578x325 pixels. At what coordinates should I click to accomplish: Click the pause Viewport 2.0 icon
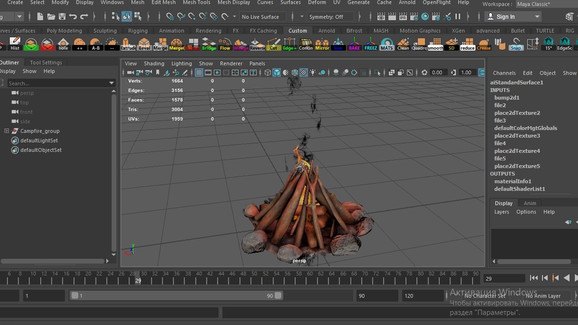(458, 17)
